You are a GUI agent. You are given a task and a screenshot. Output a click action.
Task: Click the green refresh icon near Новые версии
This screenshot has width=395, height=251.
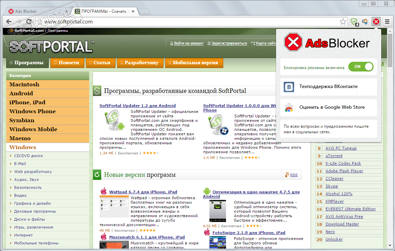point(97,174)
